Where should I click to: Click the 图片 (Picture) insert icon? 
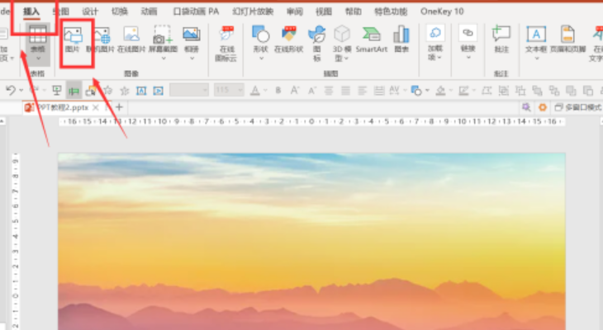click(73, 39)
